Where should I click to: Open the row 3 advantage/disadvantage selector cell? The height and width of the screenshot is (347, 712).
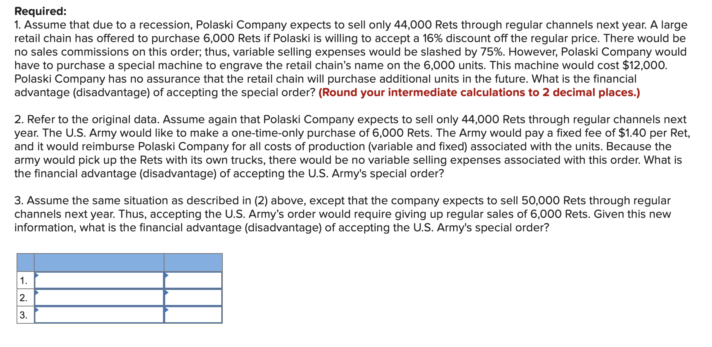[99, 315]
